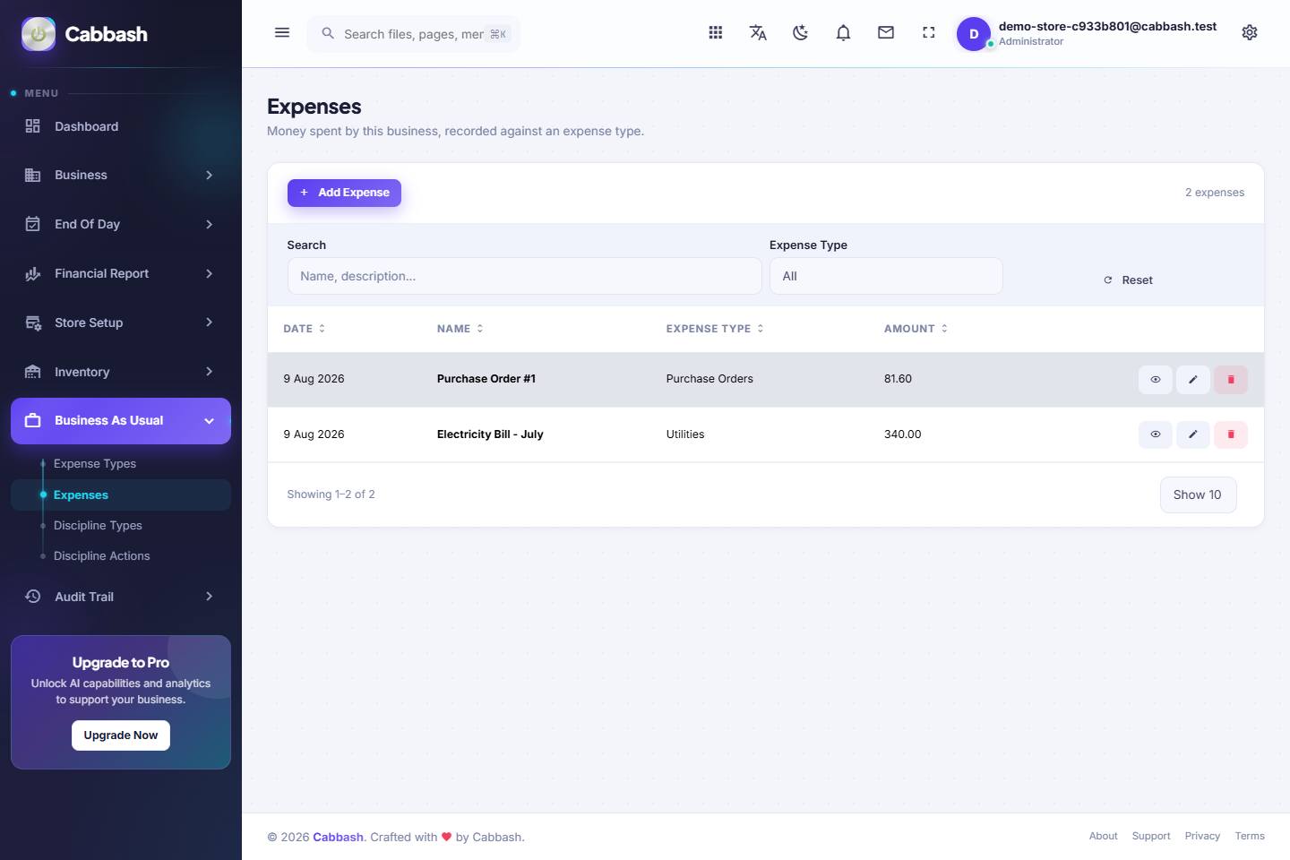This screenshot has height=860, width=1290.
Task: Go to the Dashboard page
Action: pyautogui.click(x=121, y=126)
